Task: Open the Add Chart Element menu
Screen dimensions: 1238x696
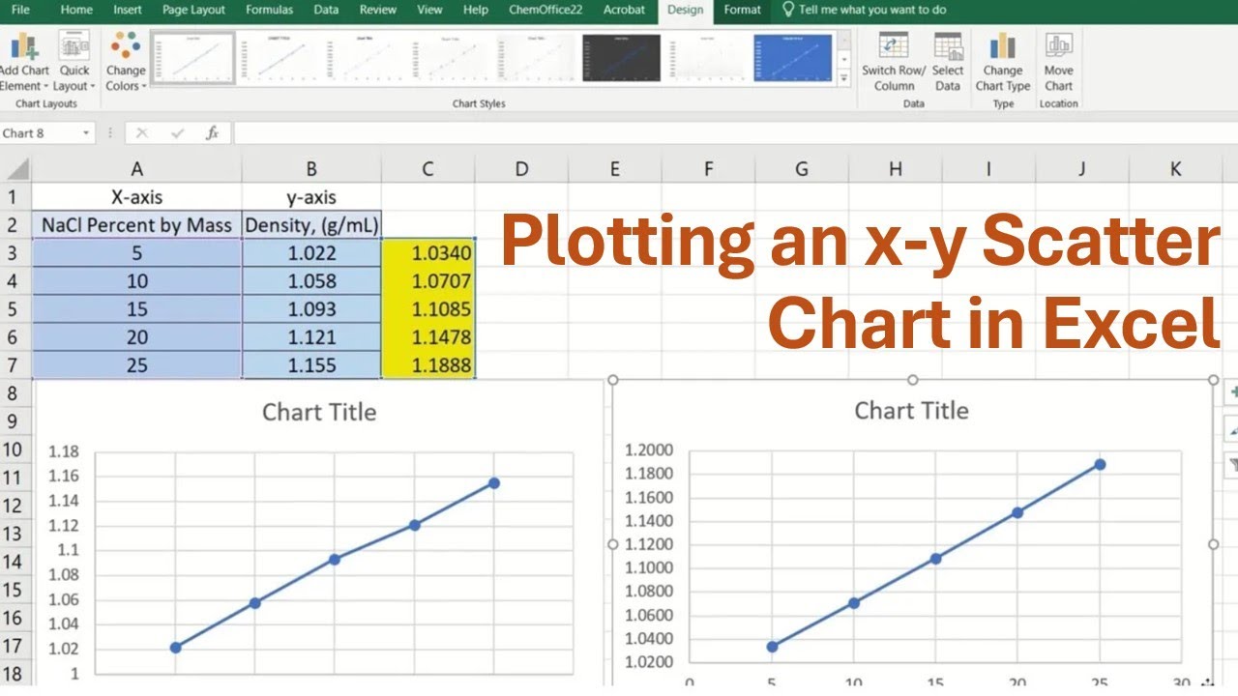Action: [x=24, y=62]
